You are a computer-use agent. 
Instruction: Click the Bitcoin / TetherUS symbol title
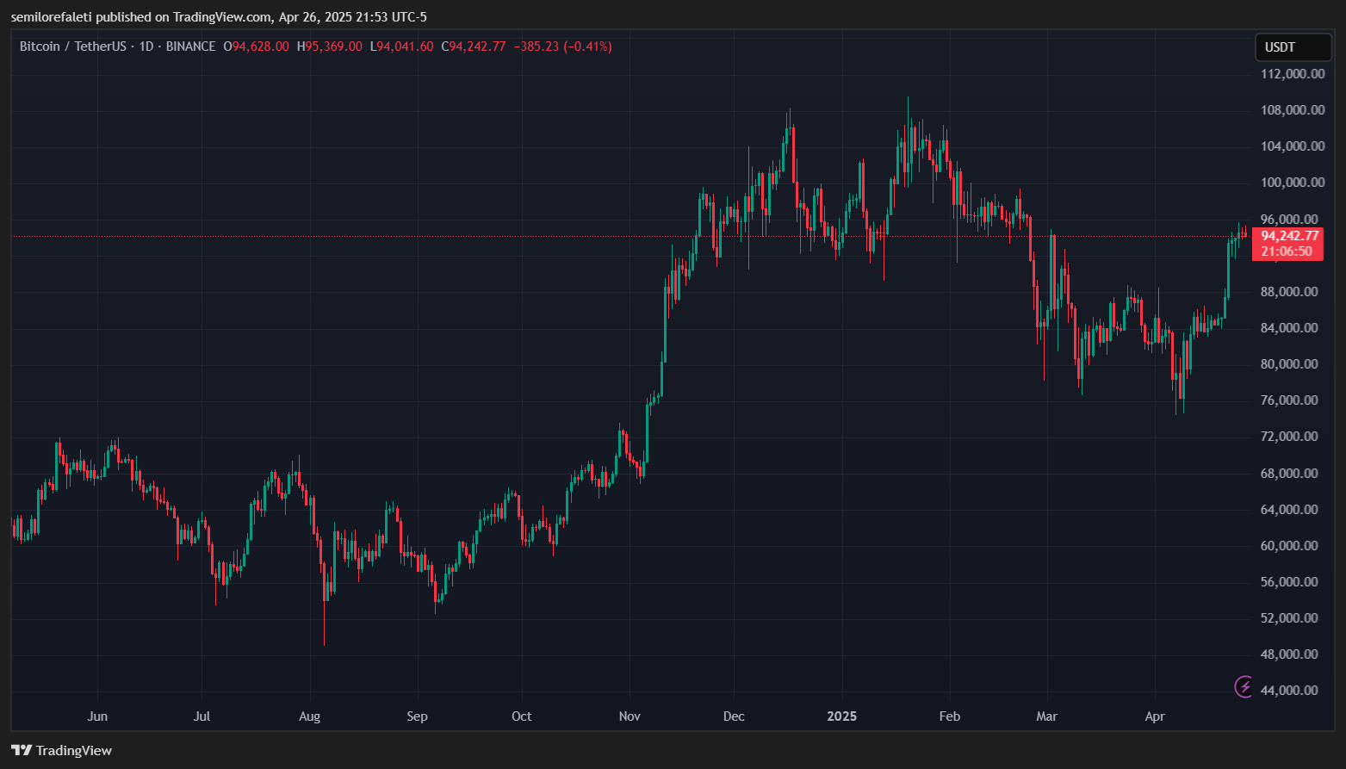point(73,47)
